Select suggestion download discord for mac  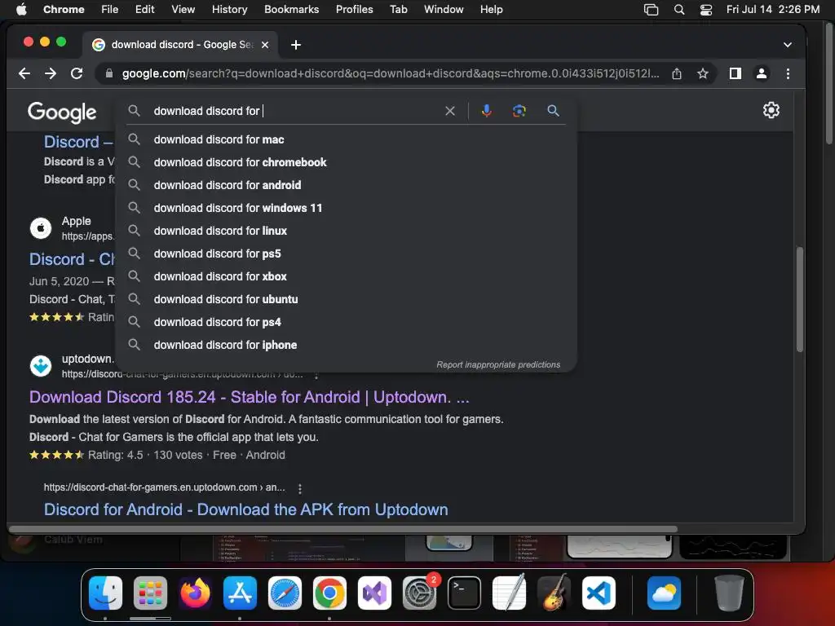pos(346,139)
